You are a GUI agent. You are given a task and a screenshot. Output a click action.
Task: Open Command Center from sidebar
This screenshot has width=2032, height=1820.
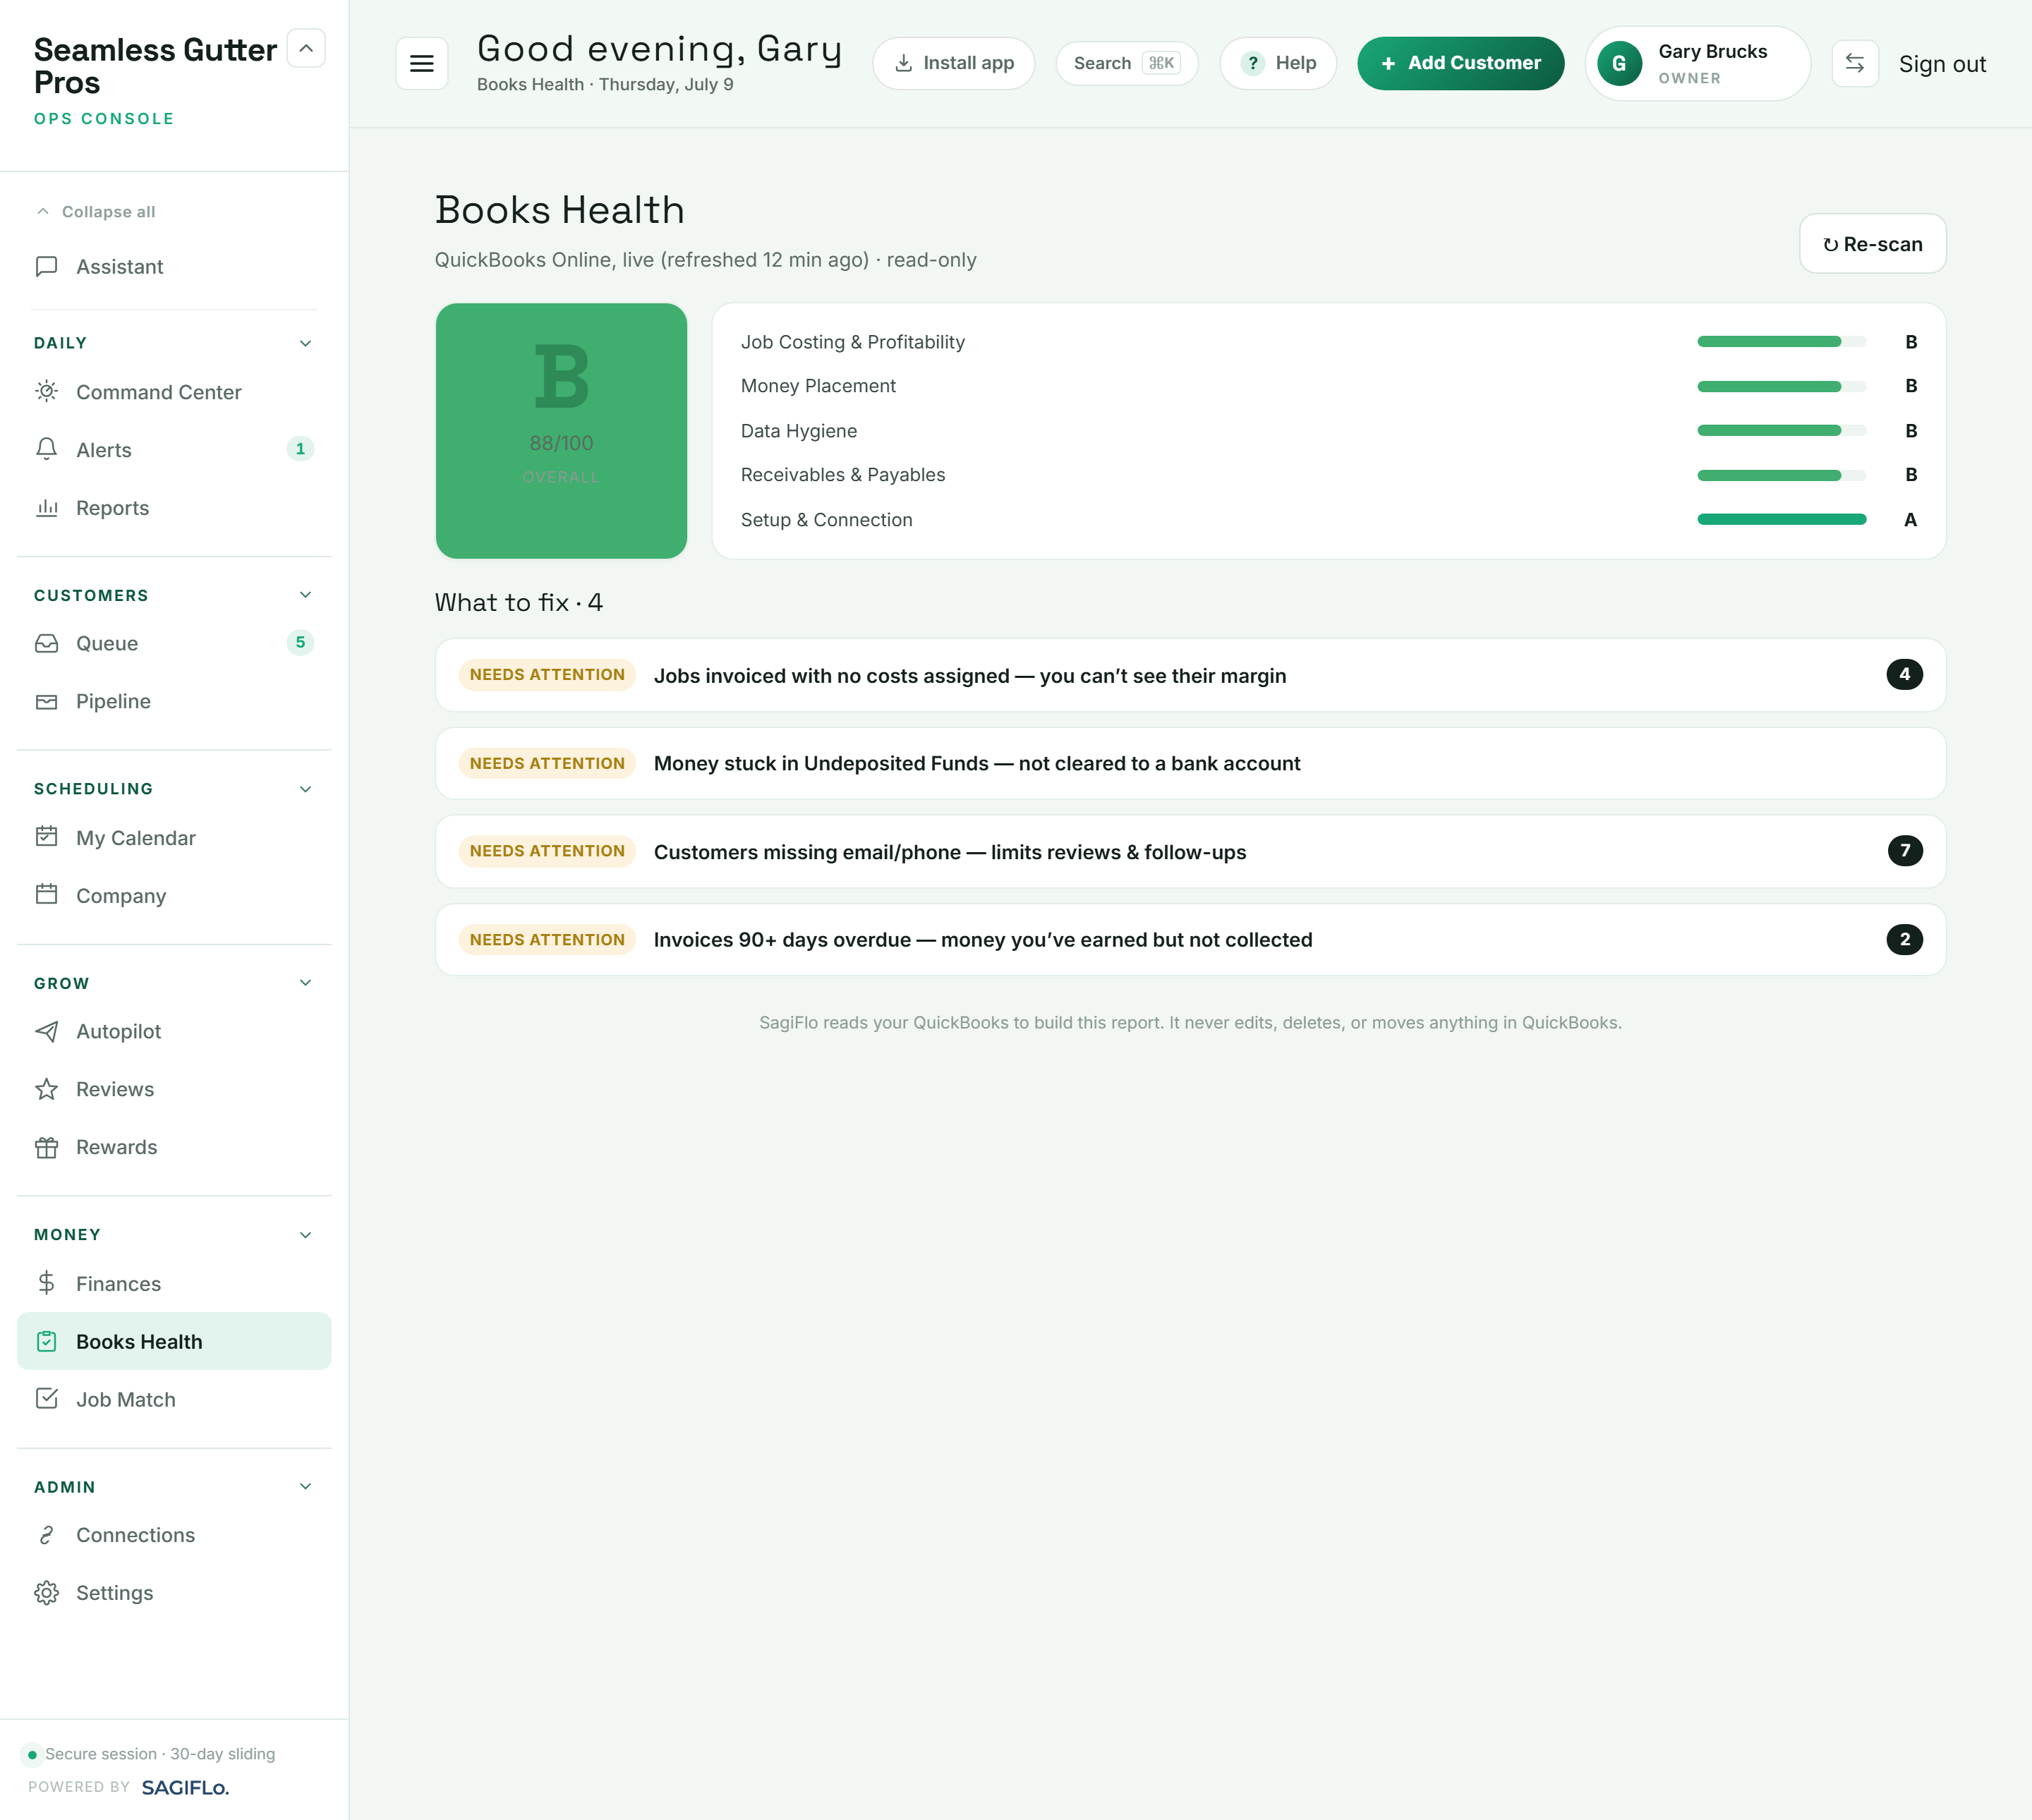pyautogui.click(x=174, y=392)
